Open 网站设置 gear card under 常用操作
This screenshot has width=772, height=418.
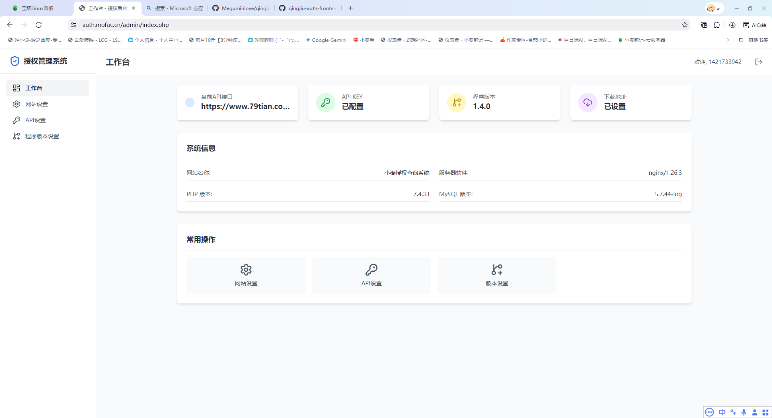pyautogui.click(x=246, y=275)
